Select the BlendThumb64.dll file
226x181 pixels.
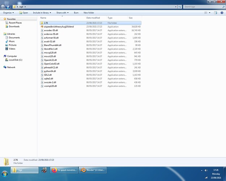point(90,45)
